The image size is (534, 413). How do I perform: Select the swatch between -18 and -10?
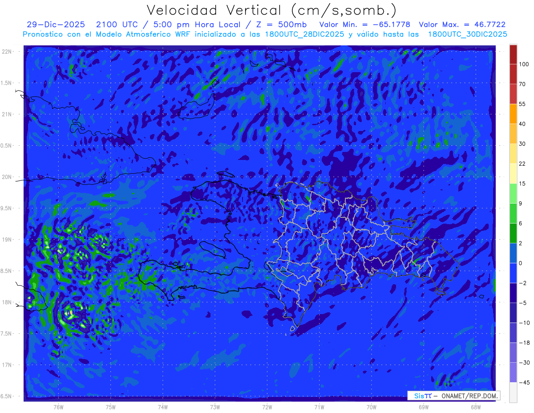click(513, 332)
